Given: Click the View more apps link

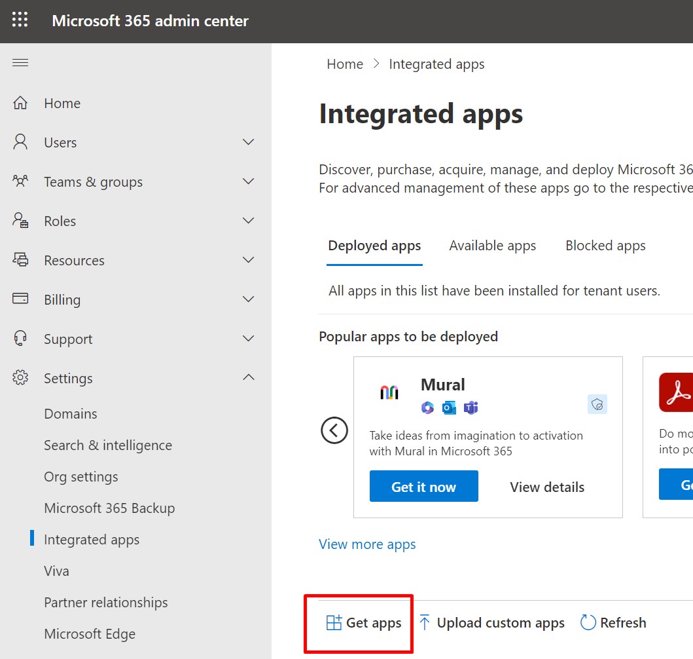Looking at the screenshot, I should [x=367, y=544].
